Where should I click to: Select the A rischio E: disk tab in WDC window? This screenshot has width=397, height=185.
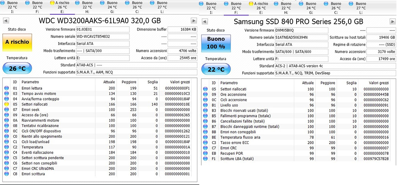62,7
